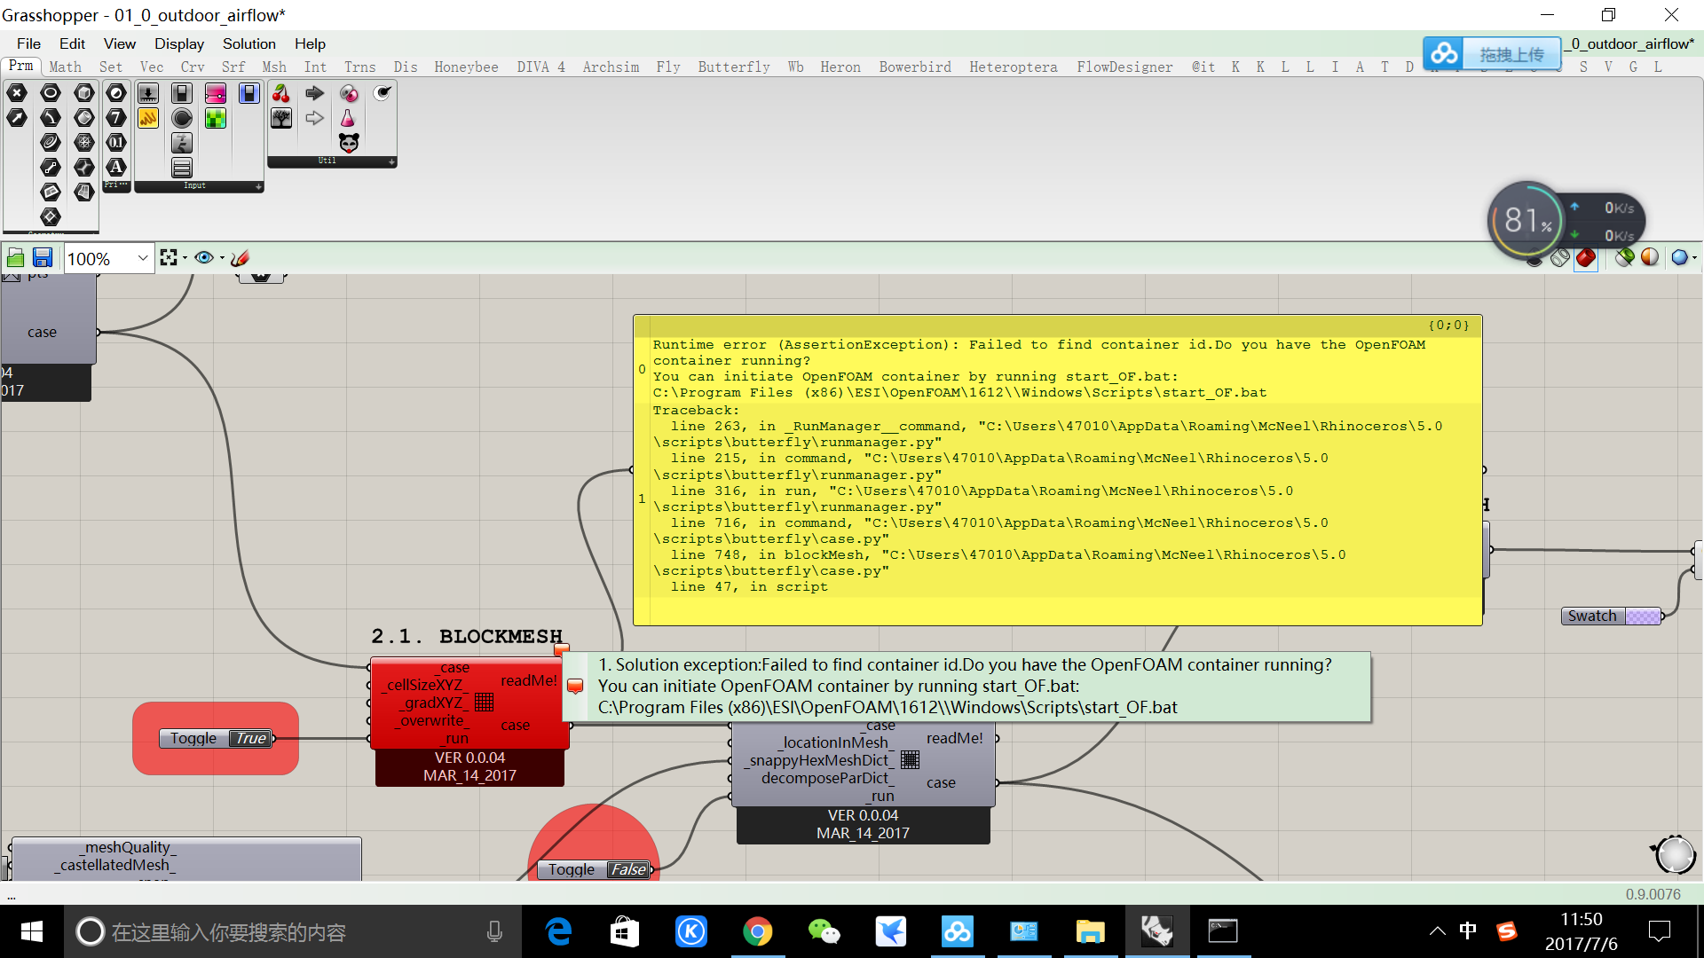Expand the Input panel via its arrow
The height and width of the screenshot is (958, 1704).
(258, 185)
